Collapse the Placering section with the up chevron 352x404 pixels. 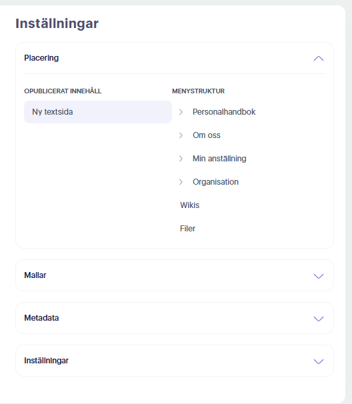tap(319, 59)
